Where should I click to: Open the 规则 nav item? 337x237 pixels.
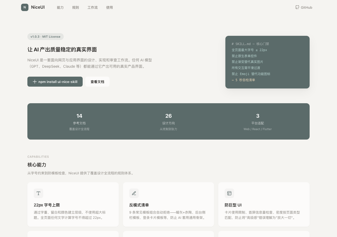(76, 7)
